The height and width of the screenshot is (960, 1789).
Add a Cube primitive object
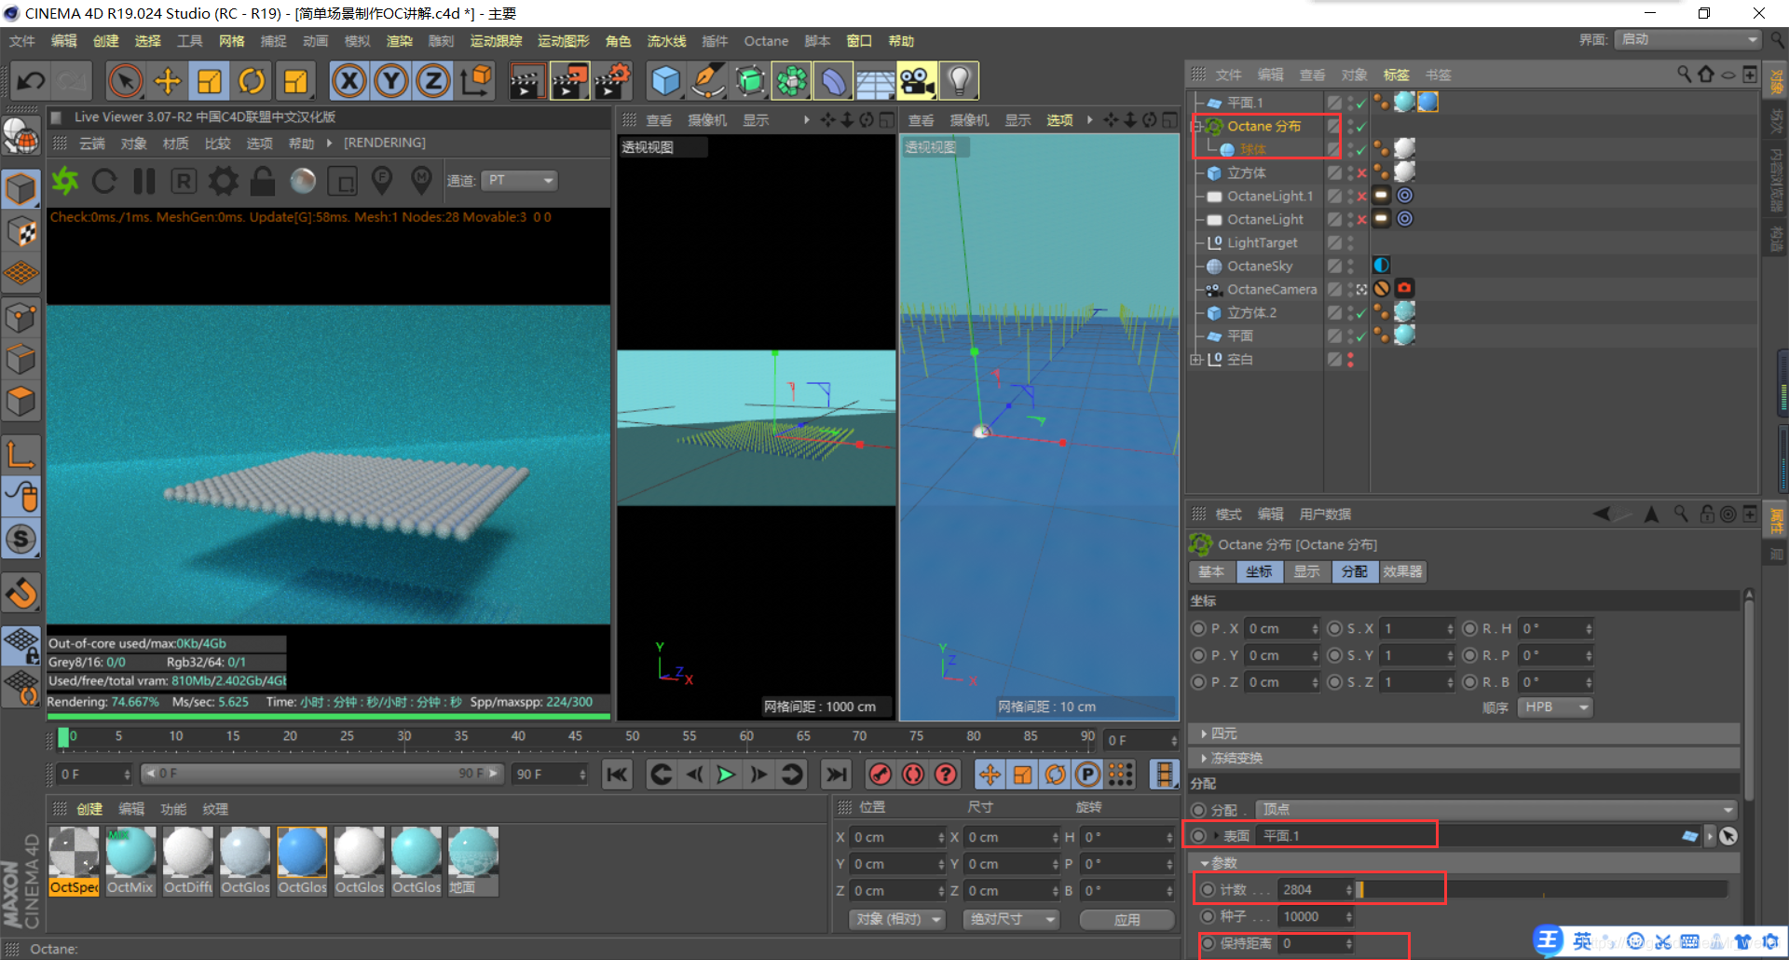click(665, 81)
